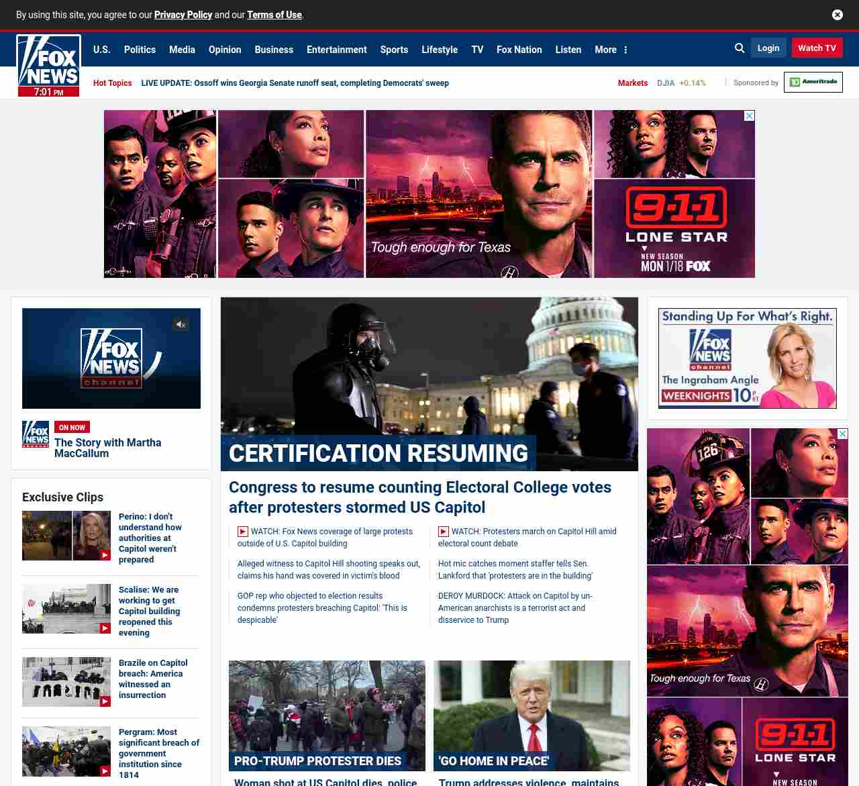
Task: Dismiss the privacy policy banner
Action: coord(837,15)
